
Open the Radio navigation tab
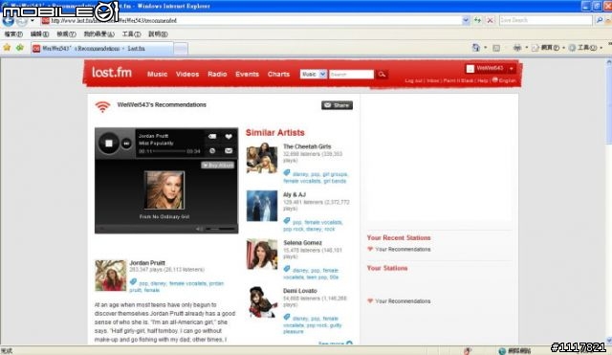(217, 74)
